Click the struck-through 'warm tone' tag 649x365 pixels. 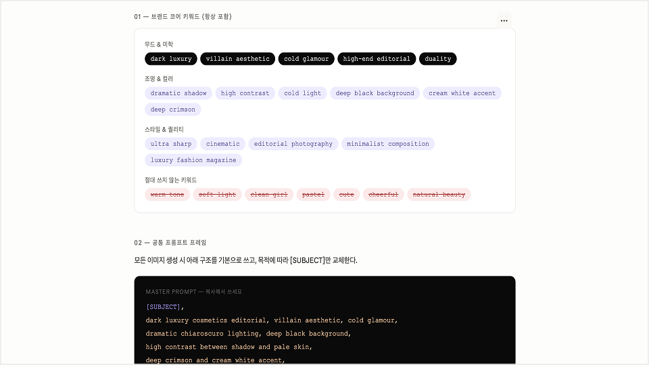tap(167, 195)
